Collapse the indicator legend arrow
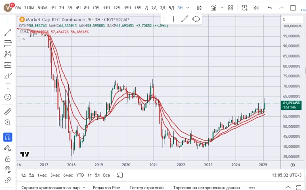The image size is (306, 190). click(24, 39)
